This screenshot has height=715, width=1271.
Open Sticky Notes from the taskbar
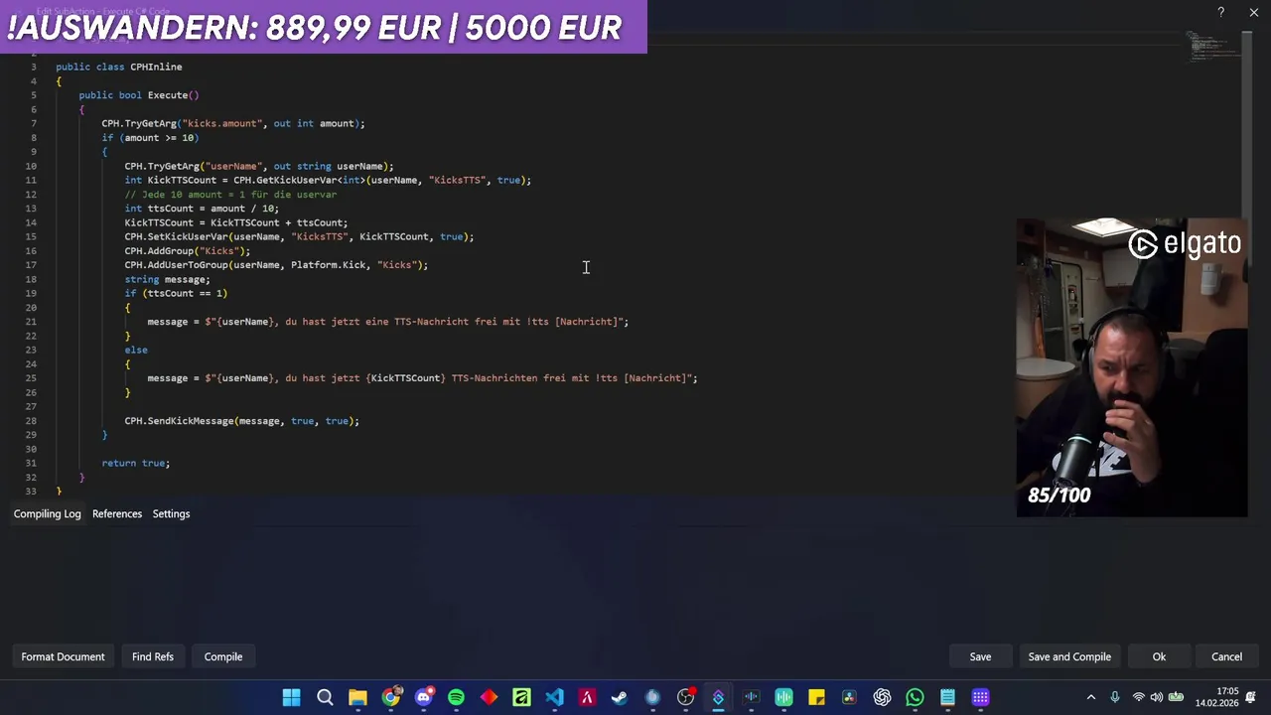816,697
